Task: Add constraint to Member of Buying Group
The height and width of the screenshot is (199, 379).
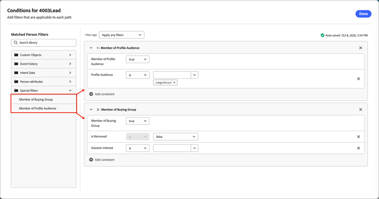Action: pos(102,160)
